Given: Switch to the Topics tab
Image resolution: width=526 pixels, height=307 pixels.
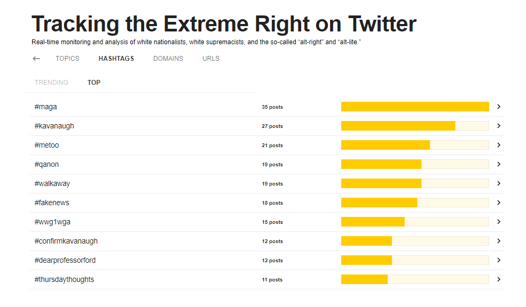Looking at the screenshot, I should click(x=67, y=59).
